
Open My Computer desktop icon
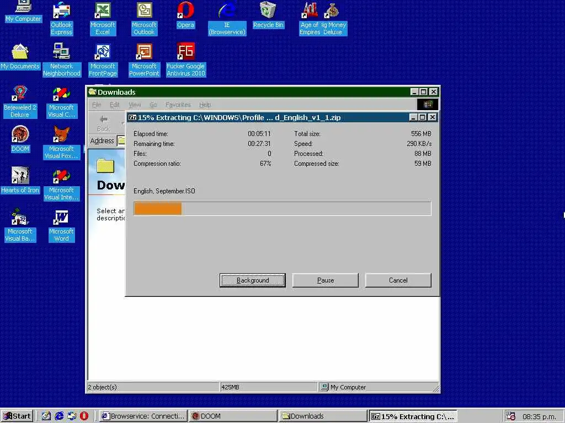click(23, 11)
